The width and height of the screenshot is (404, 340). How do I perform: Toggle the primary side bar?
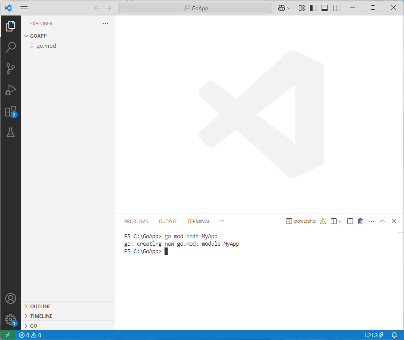pos(313,8)
